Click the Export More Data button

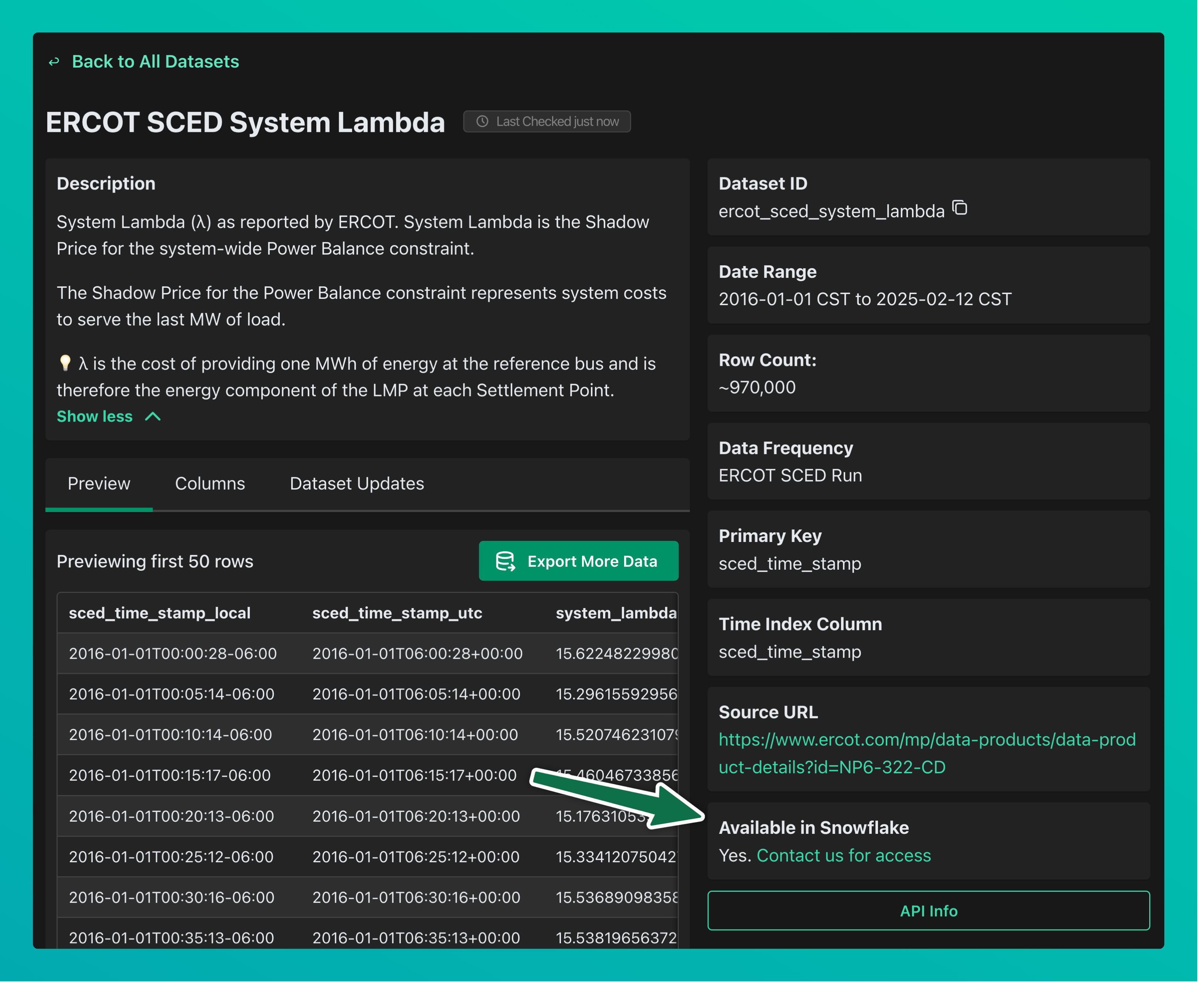(578, 561)
